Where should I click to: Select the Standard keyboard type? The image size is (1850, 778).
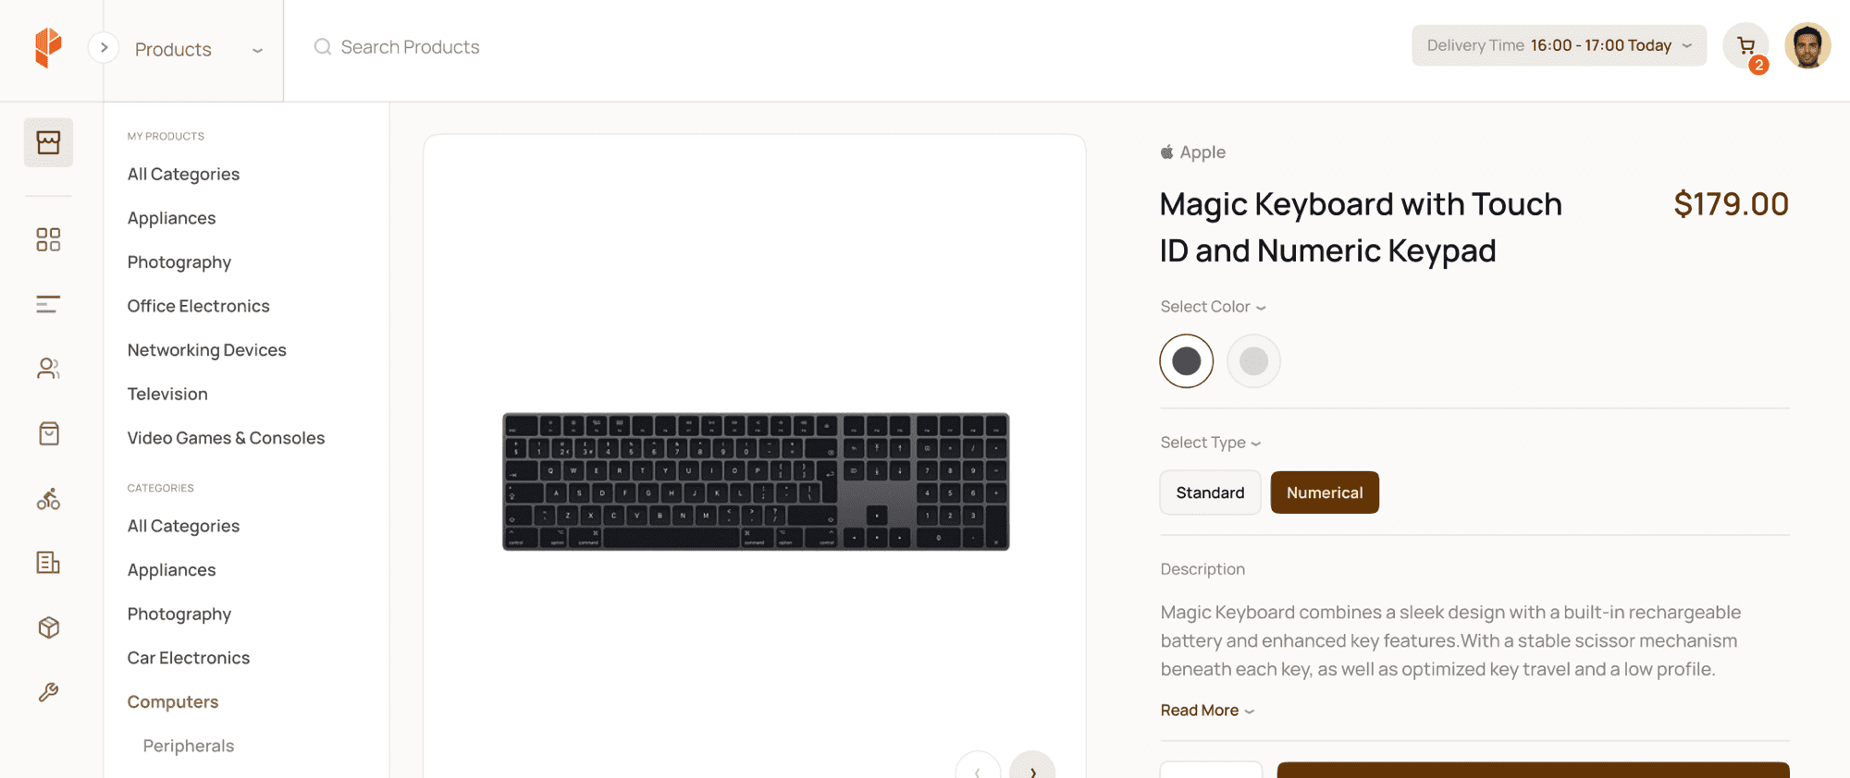click(1210, 492)
